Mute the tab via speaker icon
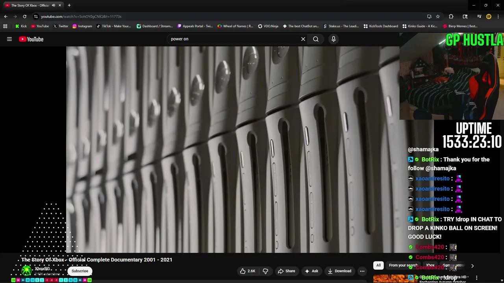This screenshot has height=283, width=504. click(54, 6)
